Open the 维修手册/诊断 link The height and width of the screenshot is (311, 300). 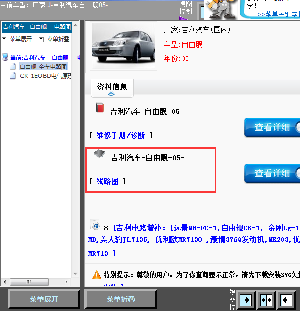pos(120,135)
